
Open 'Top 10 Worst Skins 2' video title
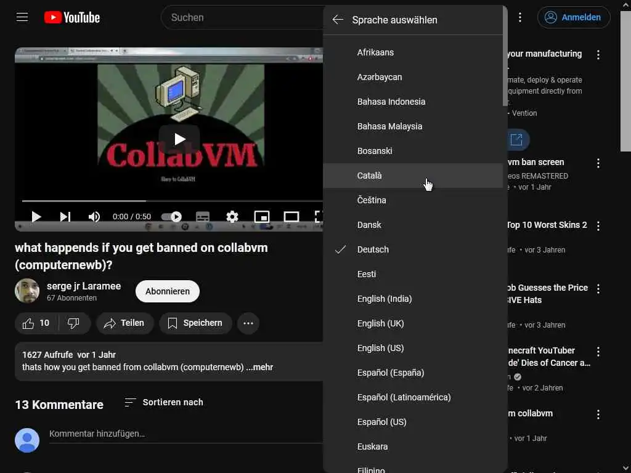[x=547, y=225]
